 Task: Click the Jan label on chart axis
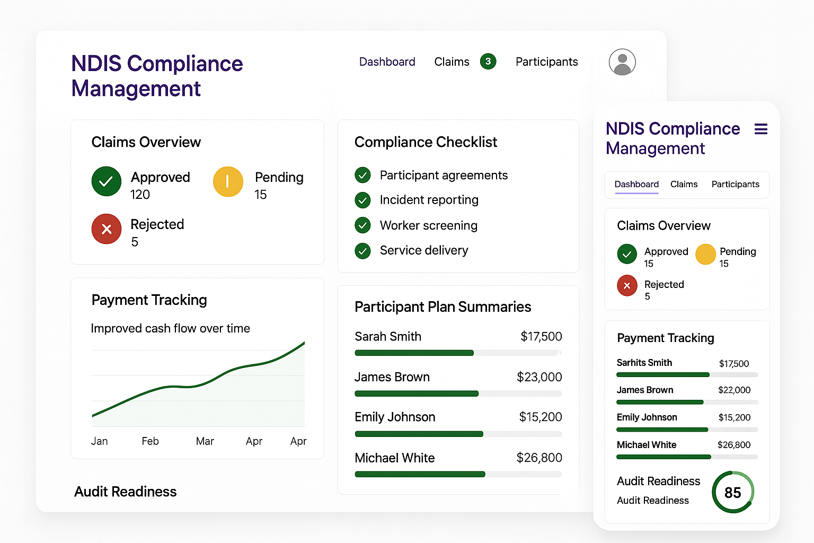[x=99, y=441]
